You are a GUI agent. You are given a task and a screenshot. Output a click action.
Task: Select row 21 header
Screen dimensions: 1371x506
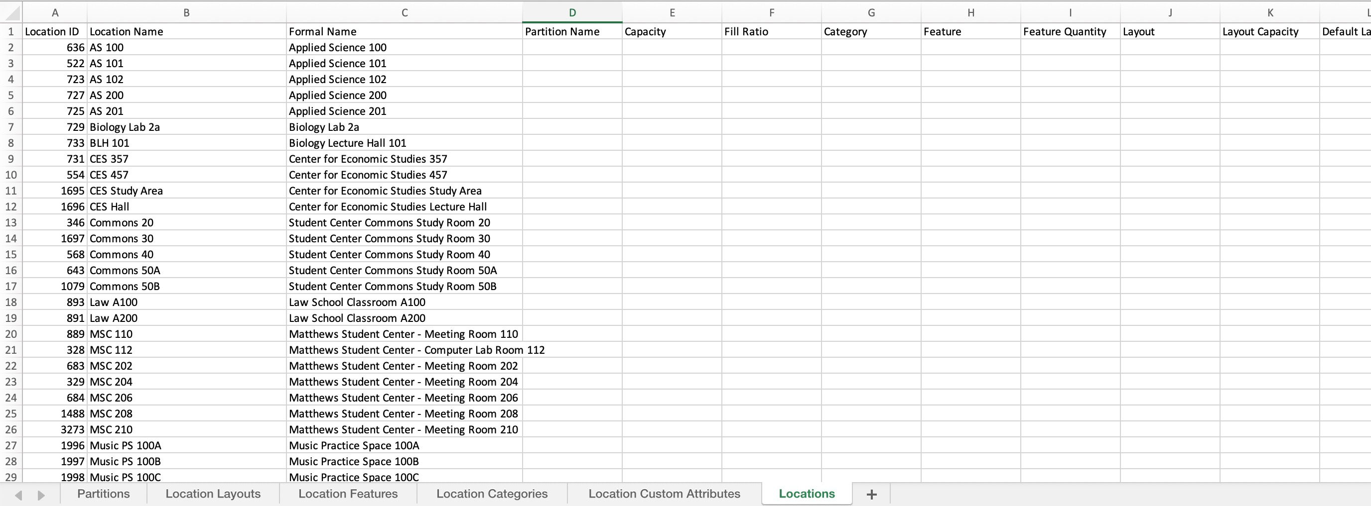click(x=11, y=350)
